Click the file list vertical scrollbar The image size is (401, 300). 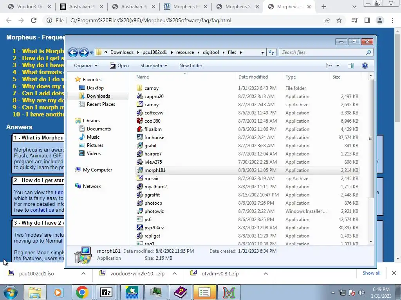coord(370,138)
